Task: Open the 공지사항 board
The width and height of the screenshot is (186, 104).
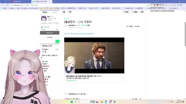Action: [45, 62]
